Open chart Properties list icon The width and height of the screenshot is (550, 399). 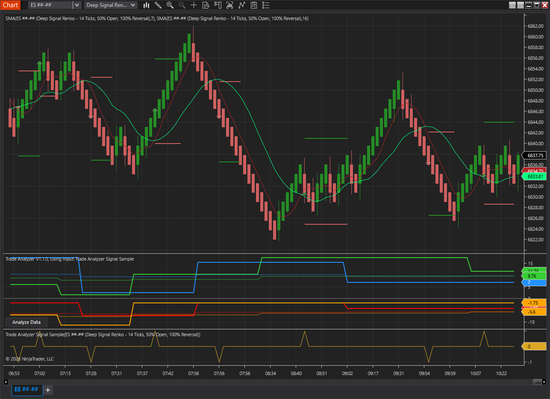pyautogui.click(x=266, y=5)
